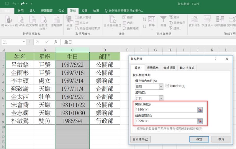Toggle the 忽略空白 checkbox

point(168,86)
